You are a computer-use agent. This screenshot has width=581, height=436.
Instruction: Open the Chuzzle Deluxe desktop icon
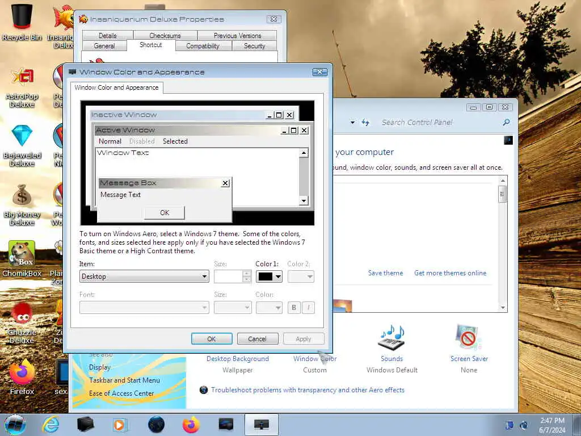coord(22,322)
